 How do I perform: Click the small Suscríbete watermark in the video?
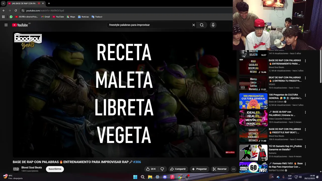click(230, 152)
